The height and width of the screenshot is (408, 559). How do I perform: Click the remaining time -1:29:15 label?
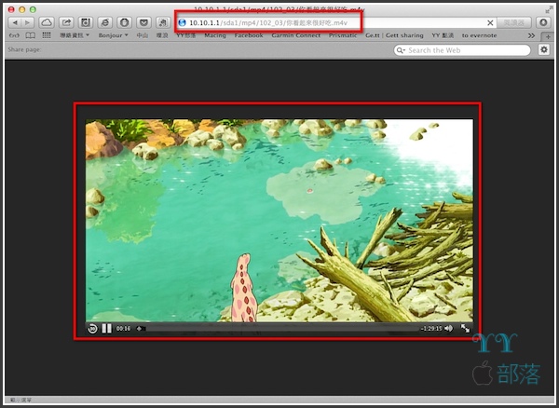431,329
